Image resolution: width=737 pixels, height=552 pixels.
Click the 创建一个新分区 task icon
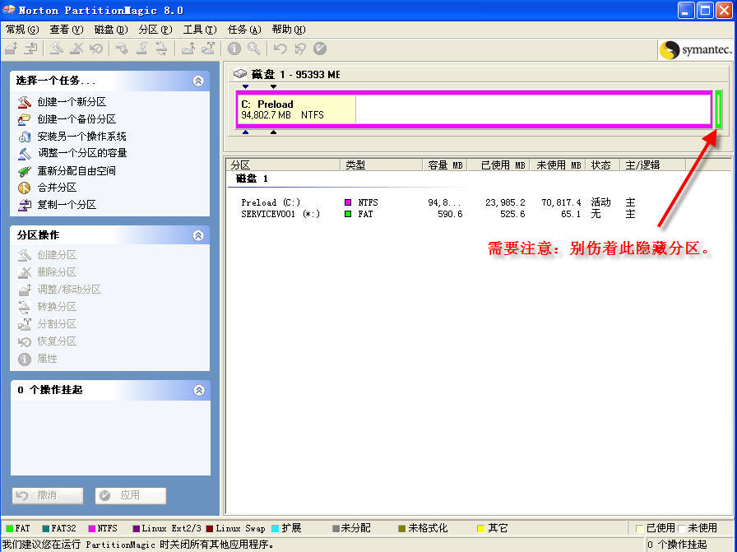coord(25,101)
